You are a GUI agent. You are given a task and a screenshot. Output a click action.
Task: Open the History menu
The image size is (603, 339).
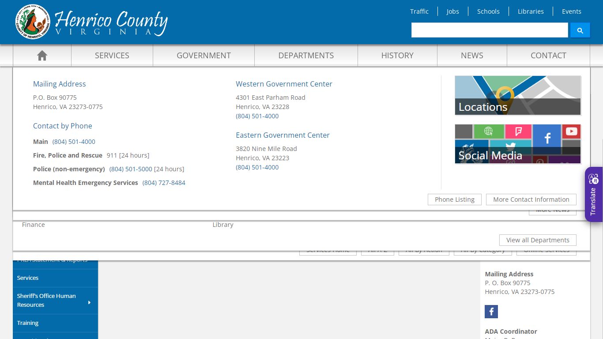[x=397, y=56]
